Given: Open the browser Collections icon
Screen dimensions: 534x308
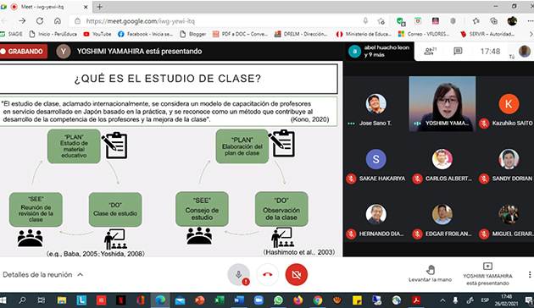Looking at the screenshot, I should pyautogui.click(x=494, y=21).
